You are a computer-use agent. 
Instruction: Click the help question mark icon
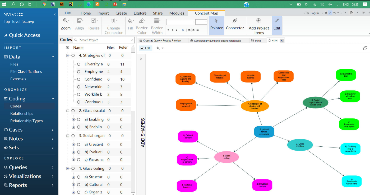pyautogui.click(x=246, y=4)
